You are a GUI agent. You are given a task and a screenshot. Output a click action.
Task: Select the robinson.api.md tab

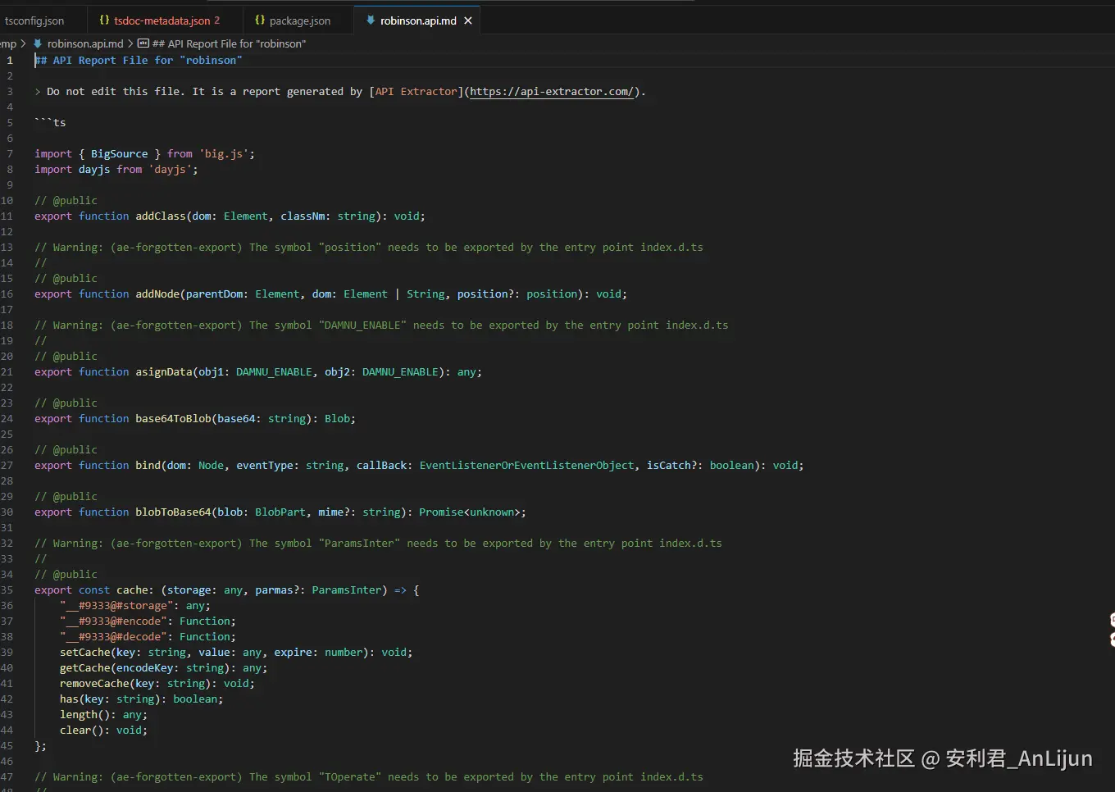(x=418, y=20)
